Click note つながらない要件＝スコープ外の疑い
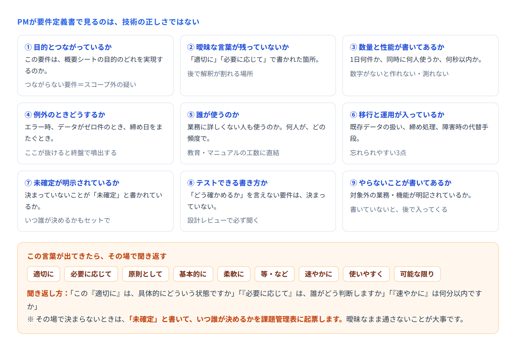Viewport: 516px width, 351px height. (x=81, y=84)
